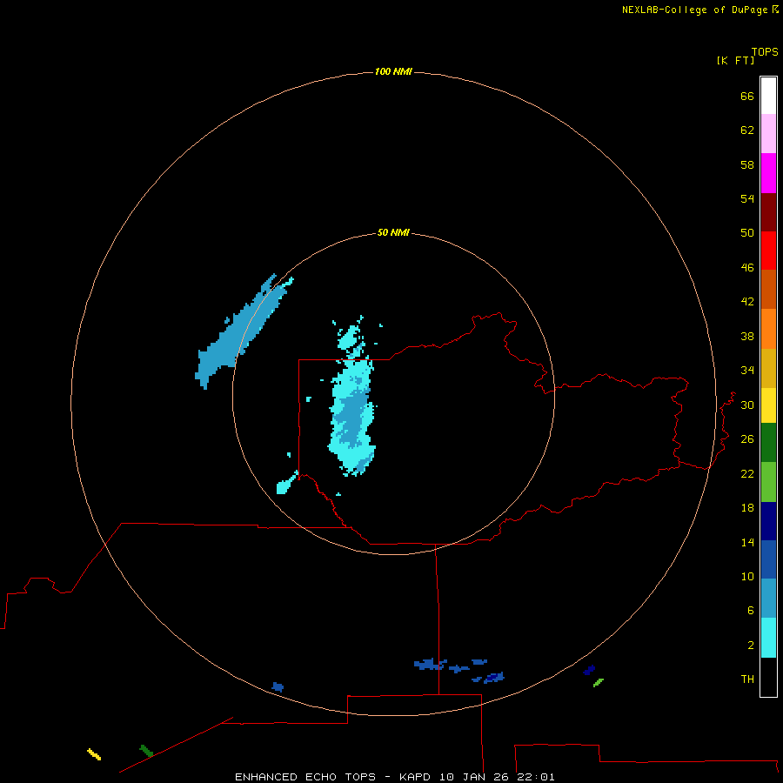Screen dimensions: 783x783
Task: Click the yellow 34 K FT swatch
Action: (x=768, y=405)
